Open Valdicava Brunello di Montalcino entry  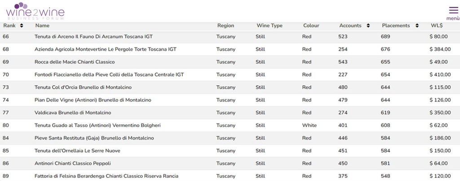pyautogui.click(x=73, y=113)
